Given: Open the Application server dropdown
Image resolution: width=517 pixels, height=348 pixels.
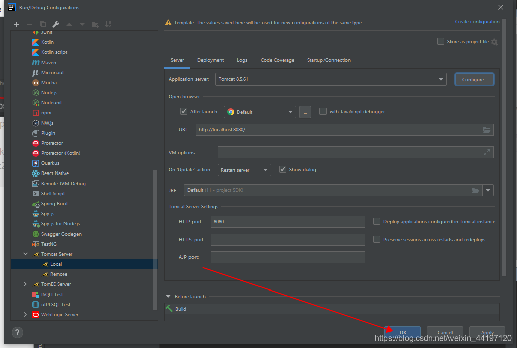Looking at the screenshot, I should point(331,79).
